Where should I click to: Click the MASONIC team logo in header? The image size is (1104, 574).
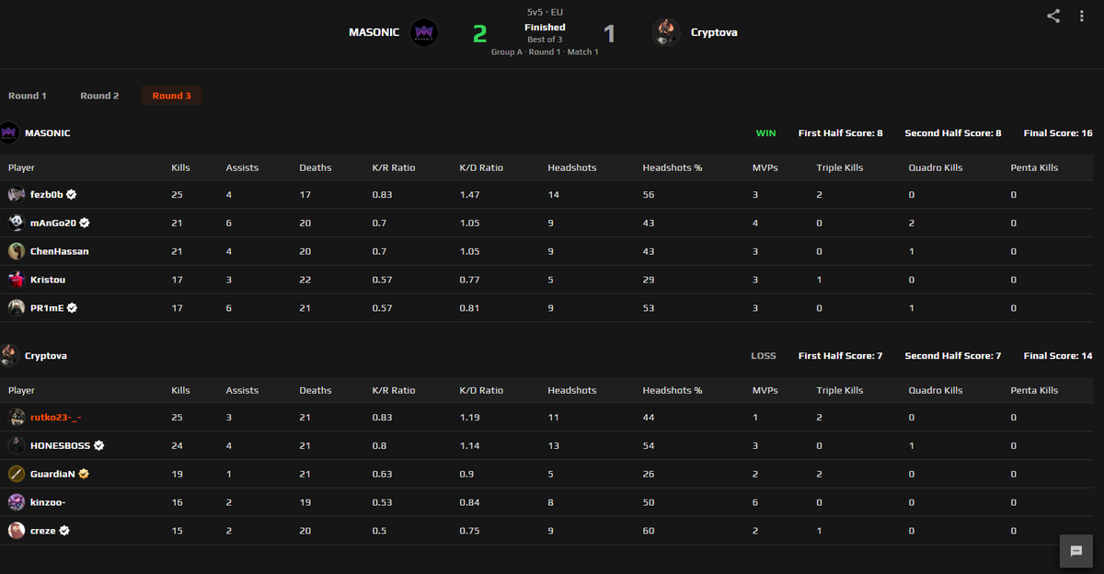point(424,32)
